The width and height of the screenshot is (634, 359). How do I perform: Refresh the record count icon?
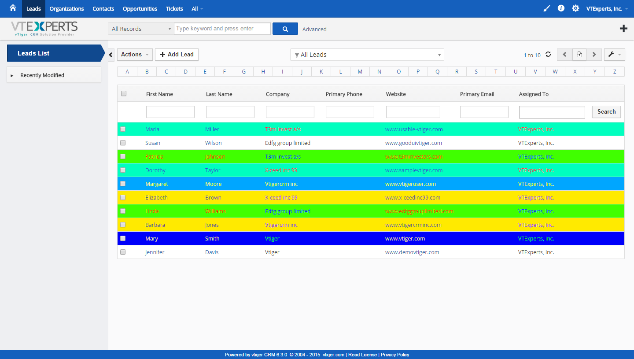pyautogui.click(x=548, y=54)
